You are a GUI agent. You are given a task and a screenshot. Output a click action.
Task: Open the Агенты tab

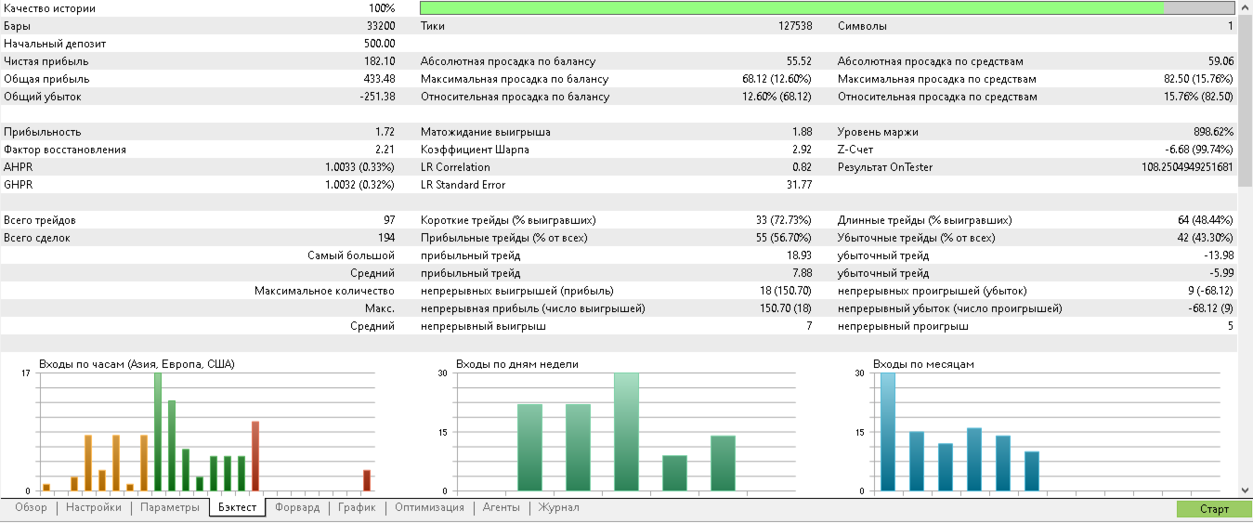(502, 508)
